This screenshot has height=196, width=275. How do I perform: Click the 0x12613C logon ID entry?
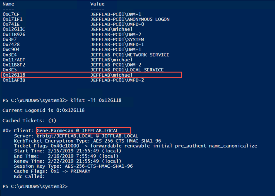point(14,29)
